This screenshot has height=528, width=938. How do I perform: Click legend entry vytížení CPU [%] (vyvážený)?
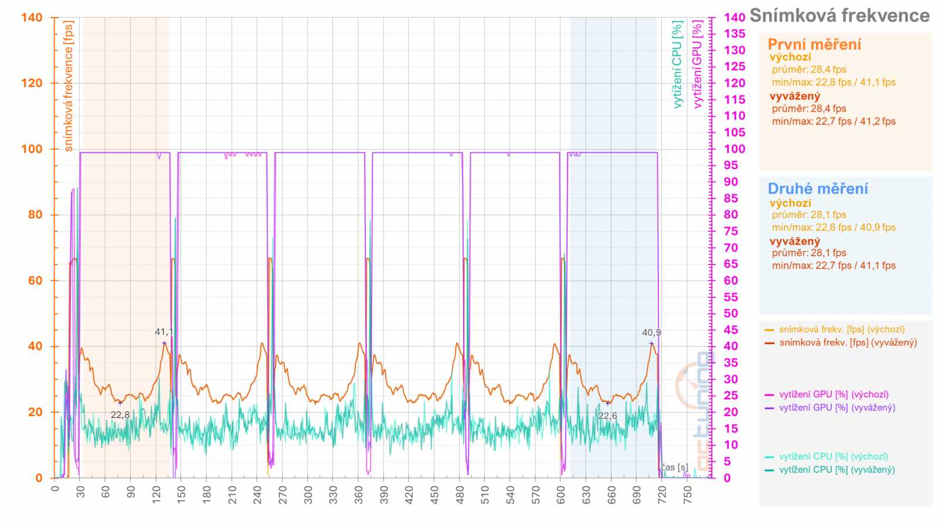[837, 469]
